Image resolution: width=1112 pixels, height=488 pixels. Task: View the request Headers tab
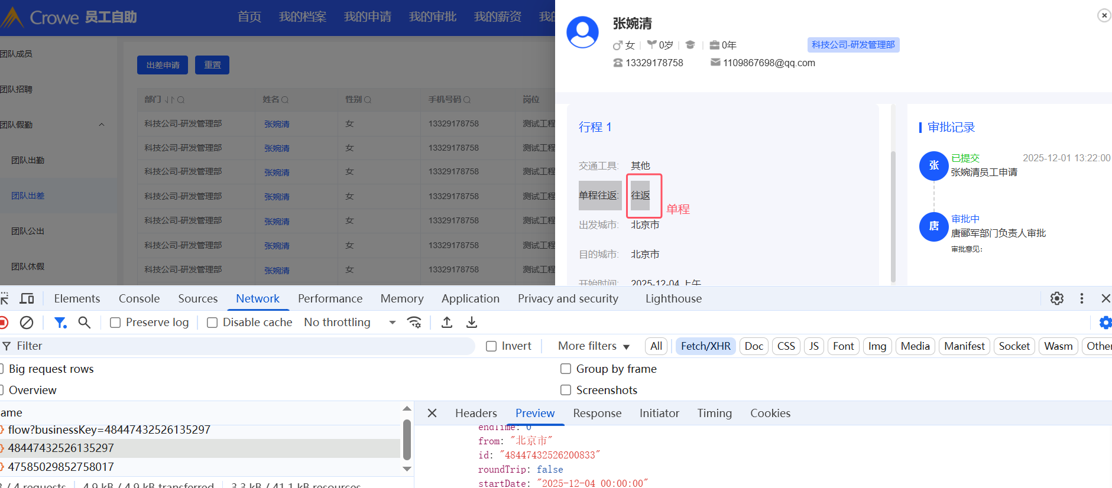point(476,413)
